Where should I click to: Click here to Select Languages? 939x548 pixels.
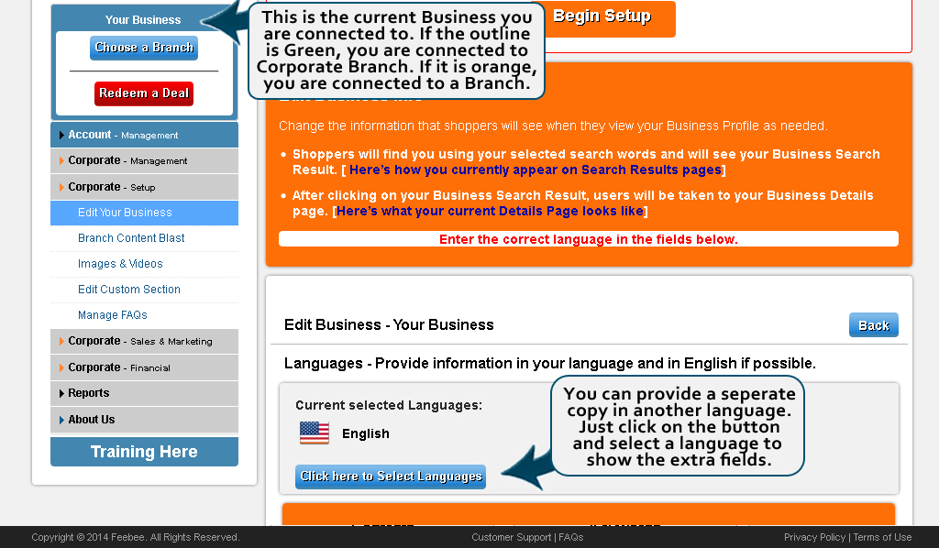[390, 477]
